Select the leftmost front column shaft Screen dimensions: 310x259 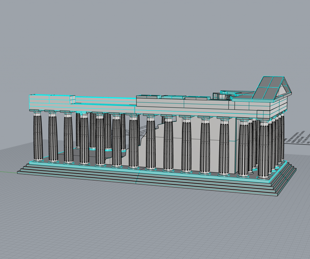(38, 137)
